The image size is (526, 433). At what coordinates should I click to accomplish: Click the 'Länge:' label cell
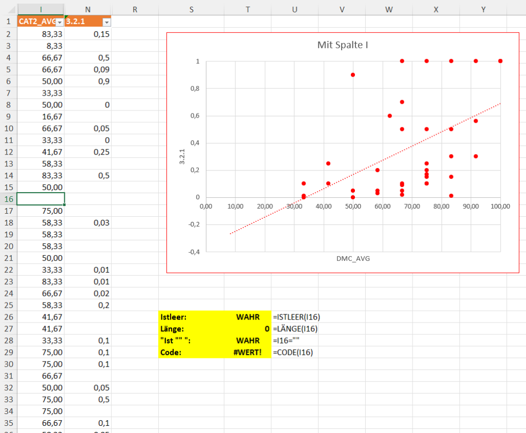pyautogui.click(x=191, y=329)
